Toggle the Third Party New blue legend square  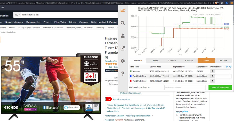pyautogui.click(x=131, y=76)
